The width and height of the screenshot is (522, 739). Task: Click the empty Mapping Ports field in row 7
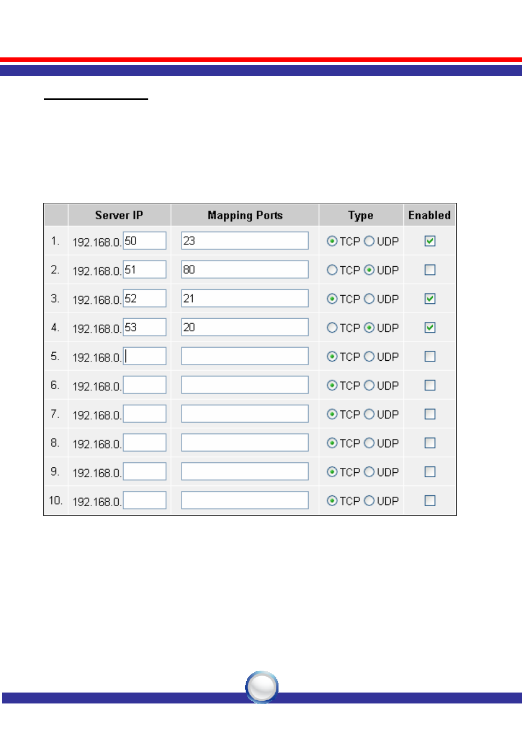coord(245,414)
